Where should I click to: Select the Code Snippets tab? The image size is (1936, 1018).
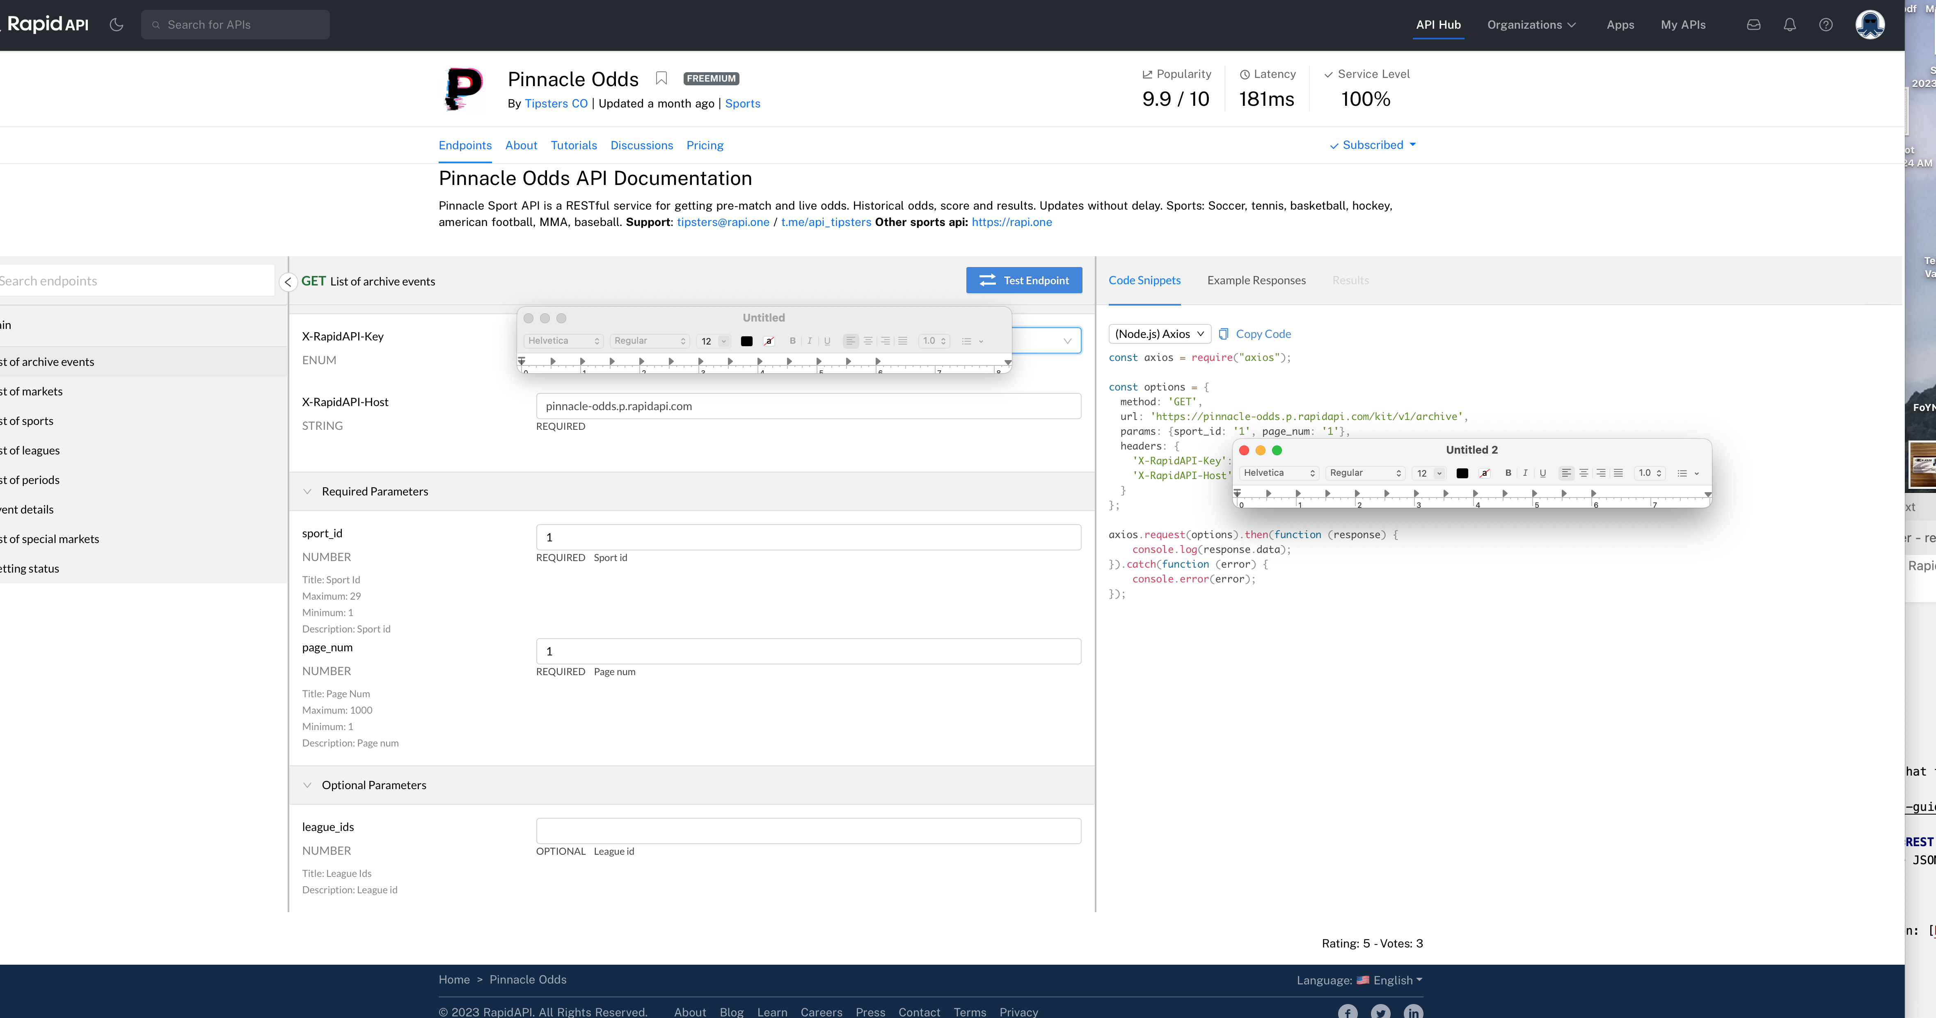tap(1144, 280)
